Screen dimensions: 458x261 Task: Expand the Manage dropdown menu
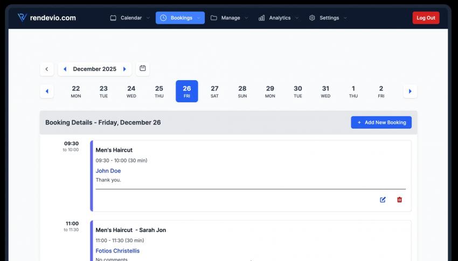tap(230, 18)
